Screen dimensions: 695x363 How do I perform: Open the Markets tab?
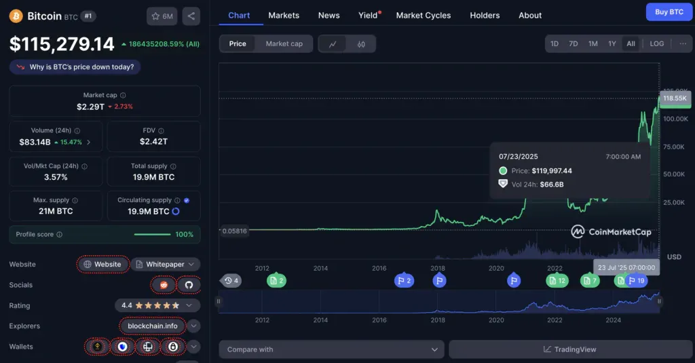(284, 15)
